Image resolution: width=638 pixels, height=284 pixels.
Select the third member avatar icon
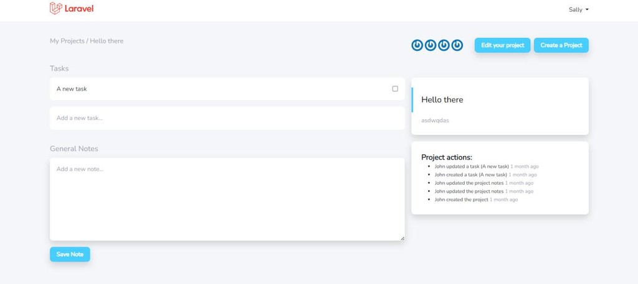coord(444,45)
